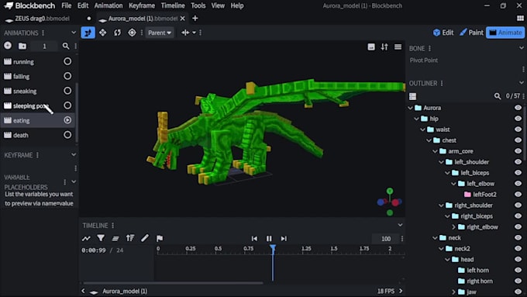Toggle play button for falling animation

(67, 76)
